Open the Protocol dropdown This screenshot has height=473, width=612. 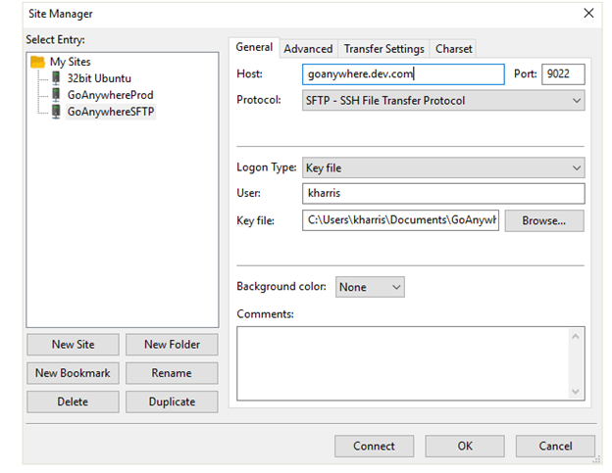[x=443, y=101]
